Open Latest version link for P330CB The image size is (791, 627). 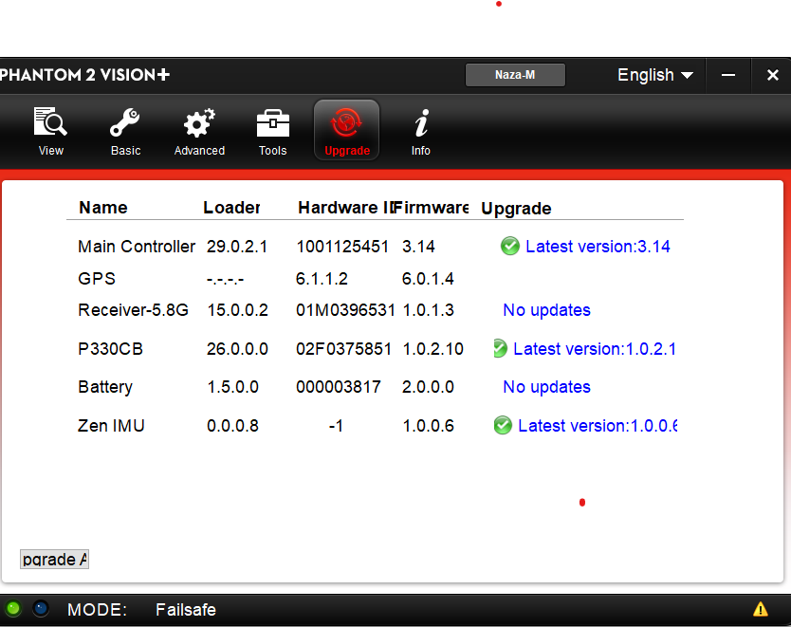(595, 348)
